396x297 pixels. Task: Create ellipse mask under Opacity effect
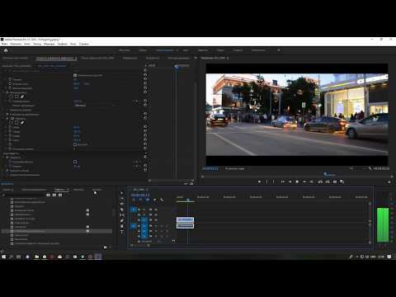(11, 97)
